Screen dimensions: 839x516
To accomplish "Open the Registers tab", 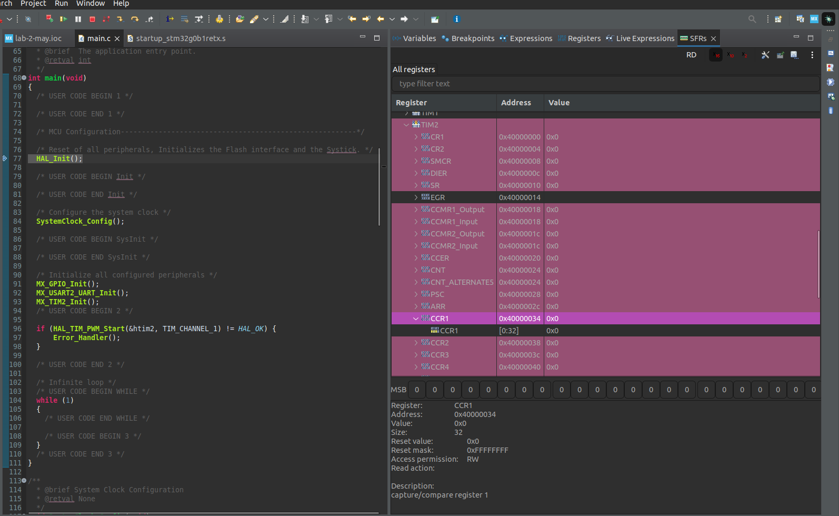I will coord(579,38).
